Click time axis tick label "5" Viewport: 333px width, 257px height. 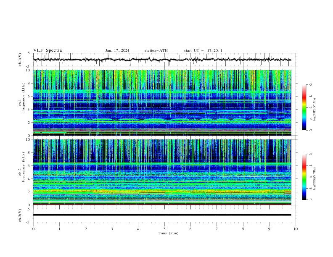pyautogui.click(x=164, y=229)
